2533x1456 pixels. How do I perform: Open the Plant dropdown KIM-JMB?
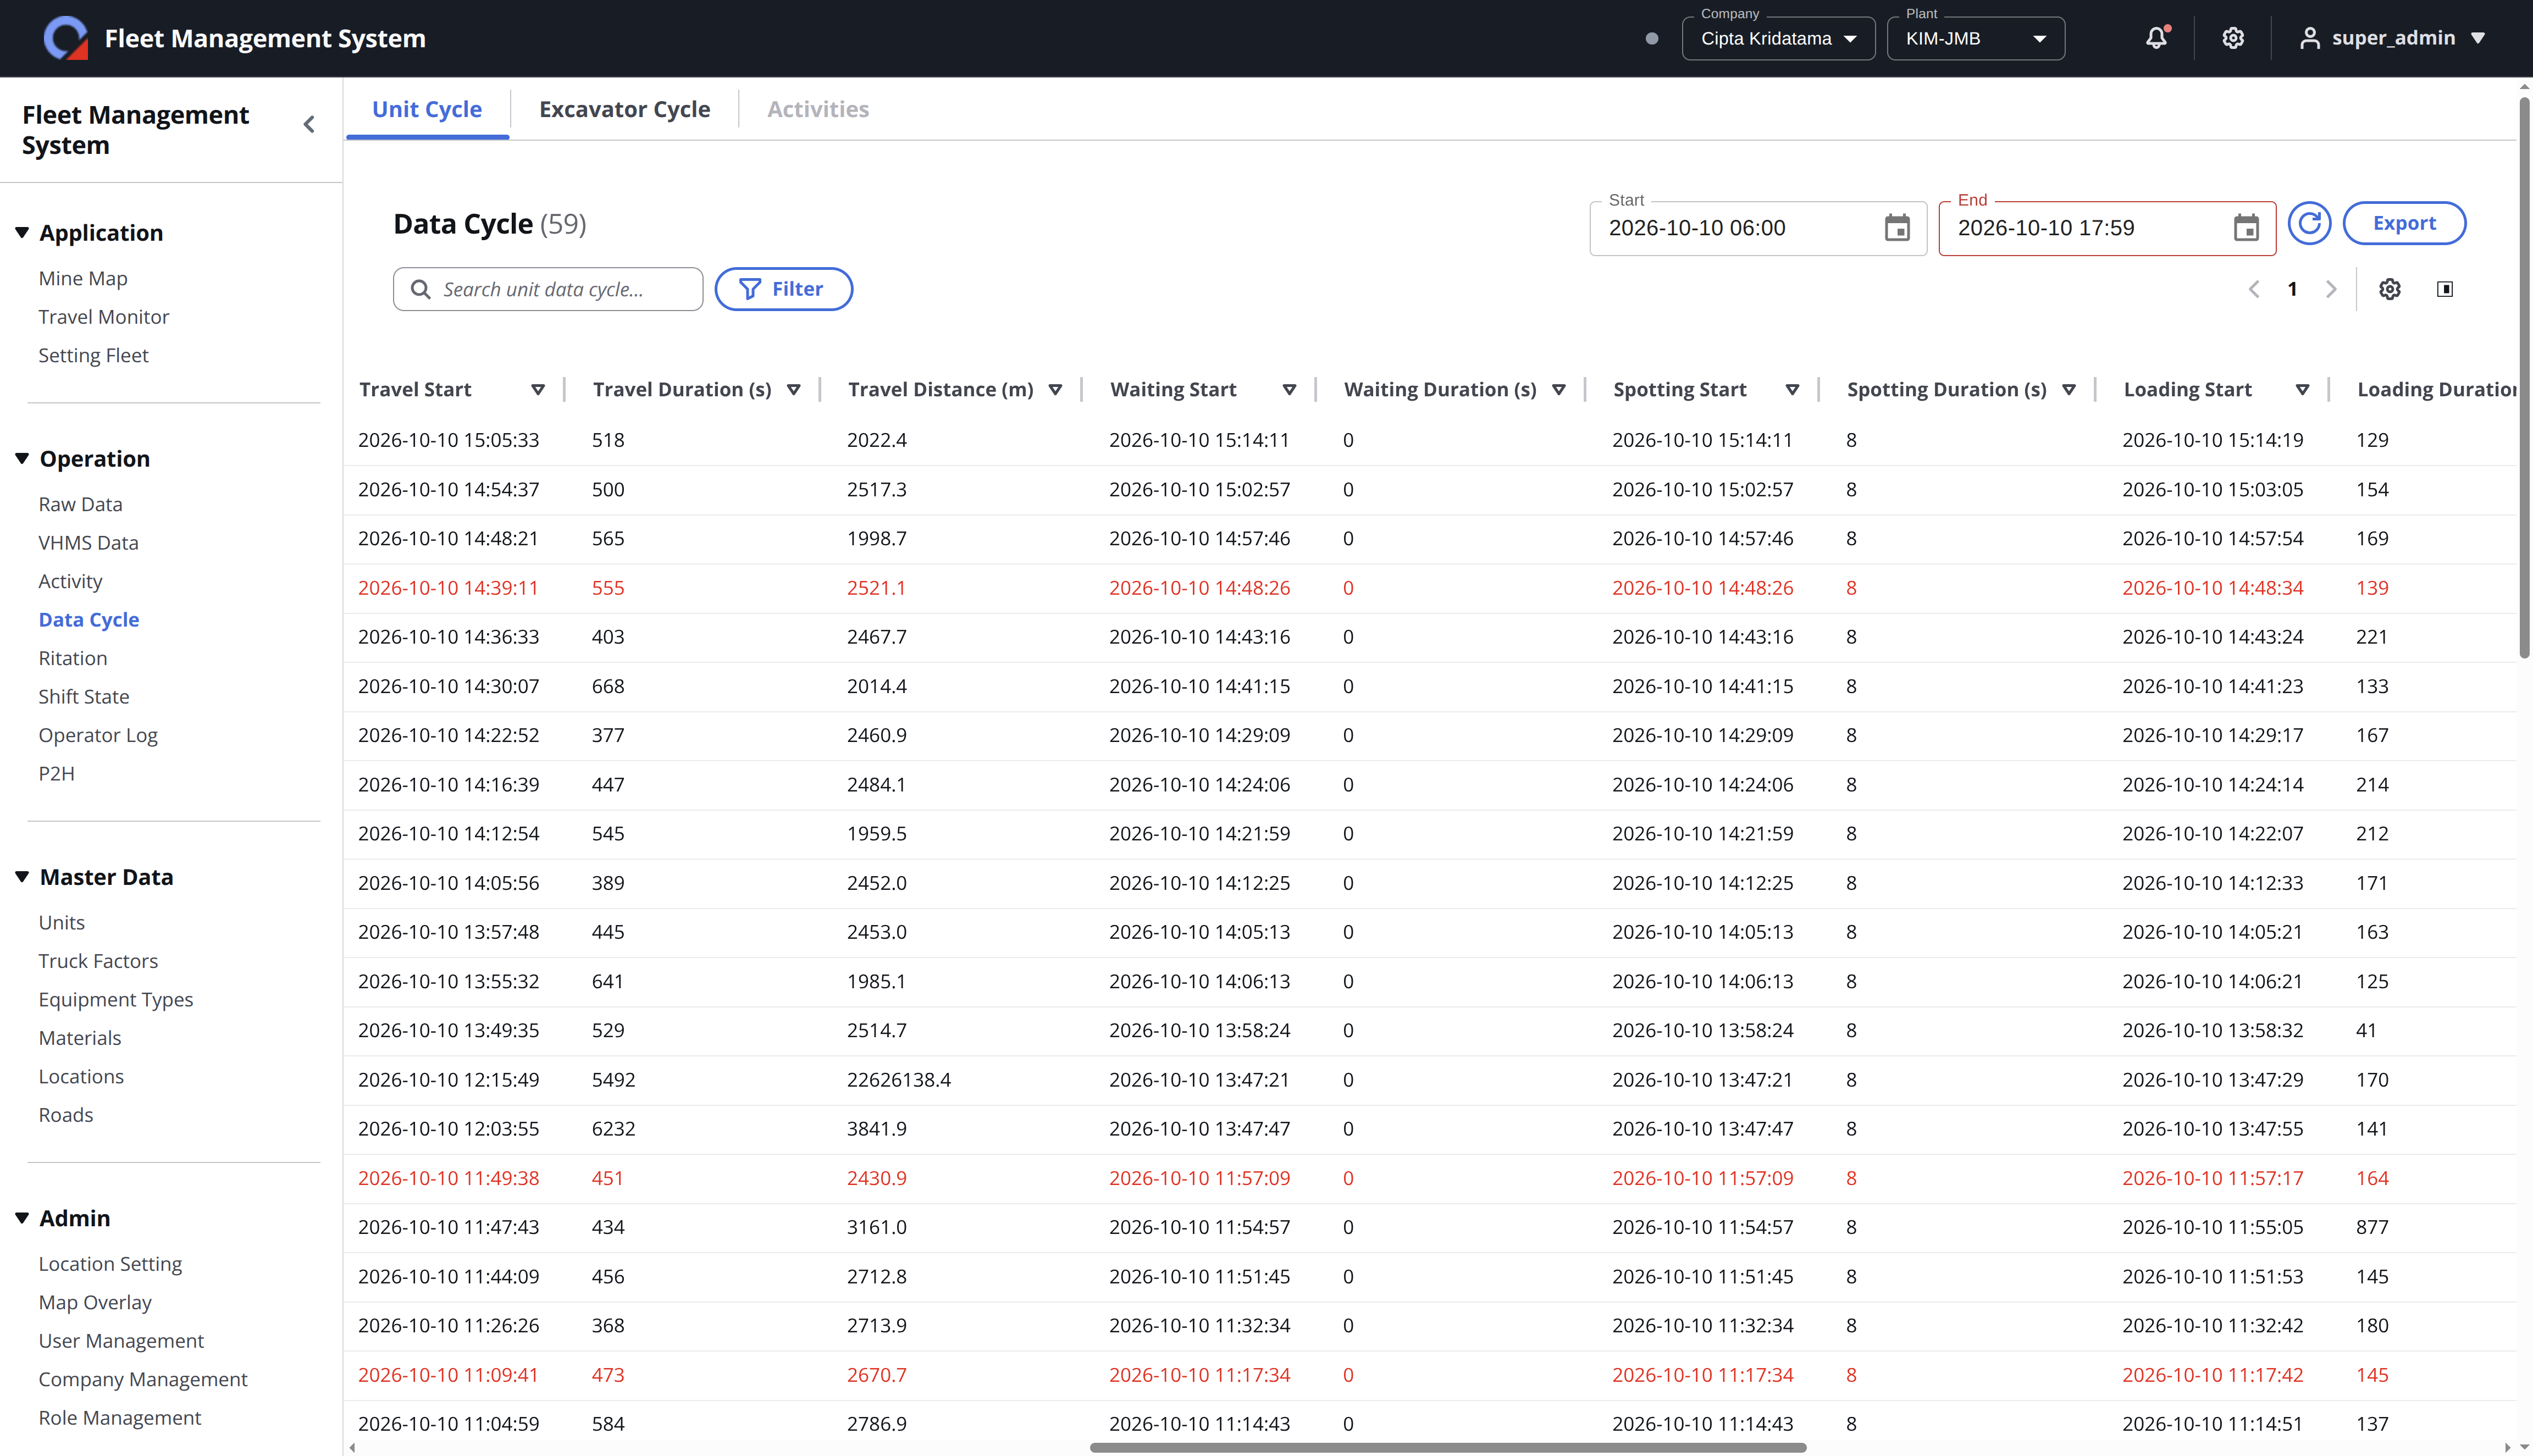pos(1975,38)
